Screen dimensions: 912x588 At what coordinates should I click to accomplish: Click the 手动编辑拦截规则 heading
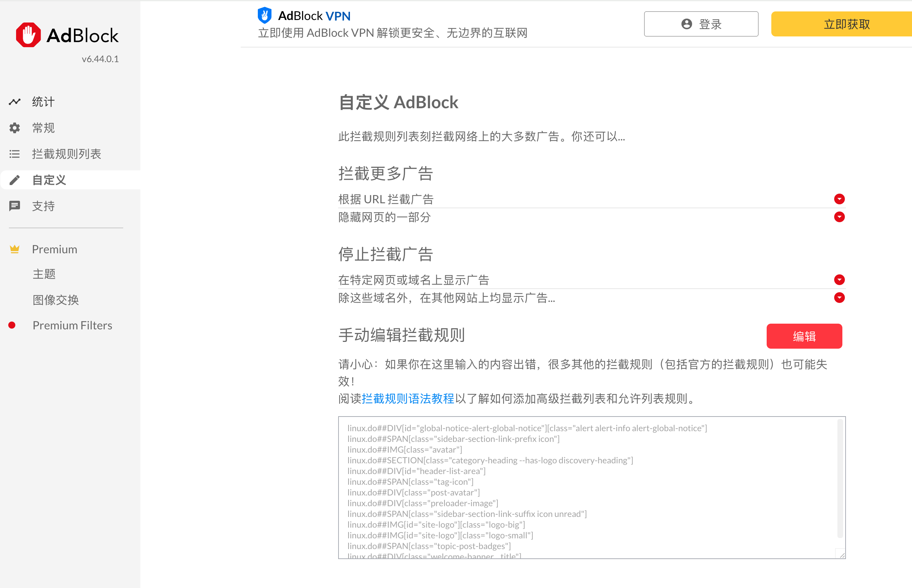[x=401, y=335]
